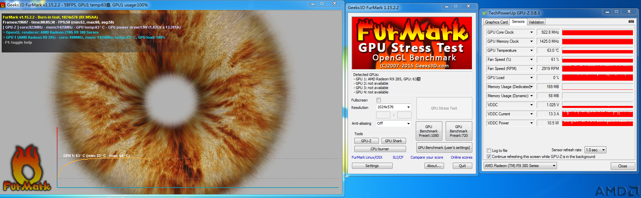Click the 13.3 A VDDC Current value
This screenshot has width=641, height=198.
pyautogui.click(x=549, y=114)
